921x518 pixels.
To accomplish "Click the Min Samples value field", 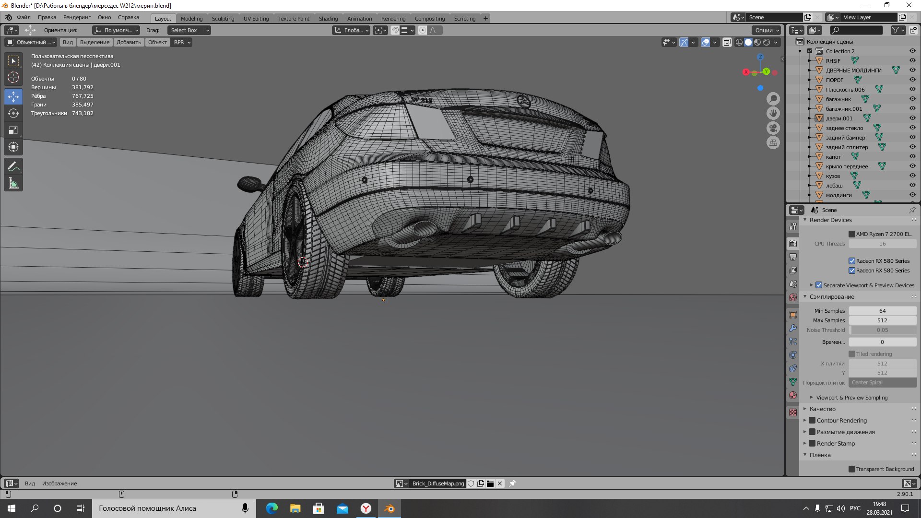I will (x=882, y=311).
